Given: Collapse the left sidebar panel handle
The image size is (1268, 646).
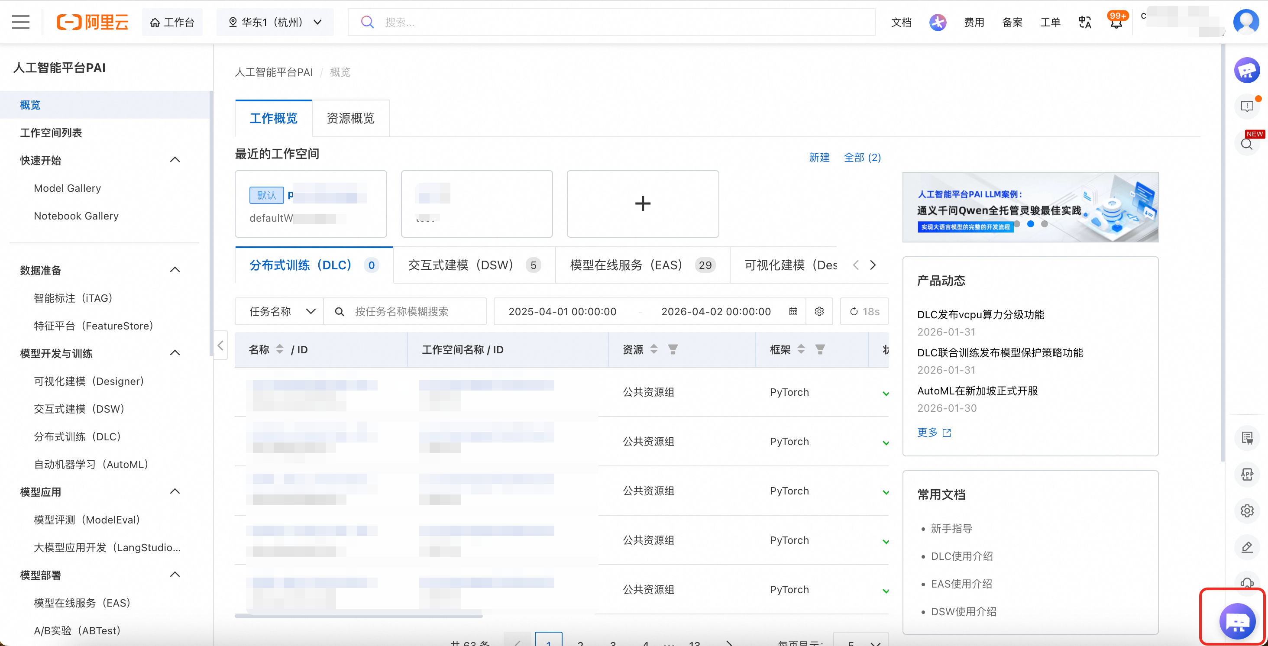Looking at the screenshot, I should (220, 346).
